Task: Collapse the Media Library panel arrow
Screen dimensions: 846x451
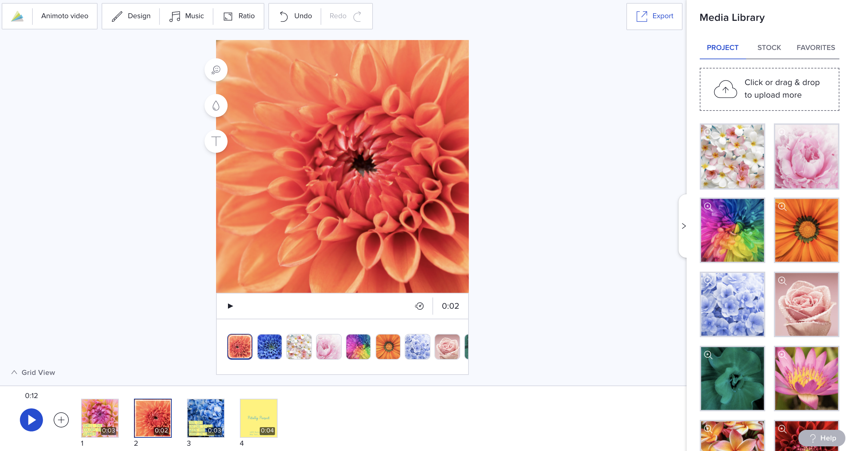Action: click(x=684, y=226)
